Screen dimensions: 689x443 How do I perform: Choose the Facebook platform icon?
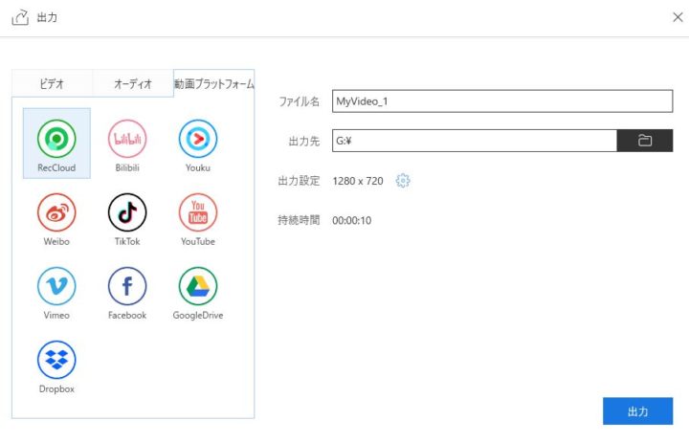[127, 286]
